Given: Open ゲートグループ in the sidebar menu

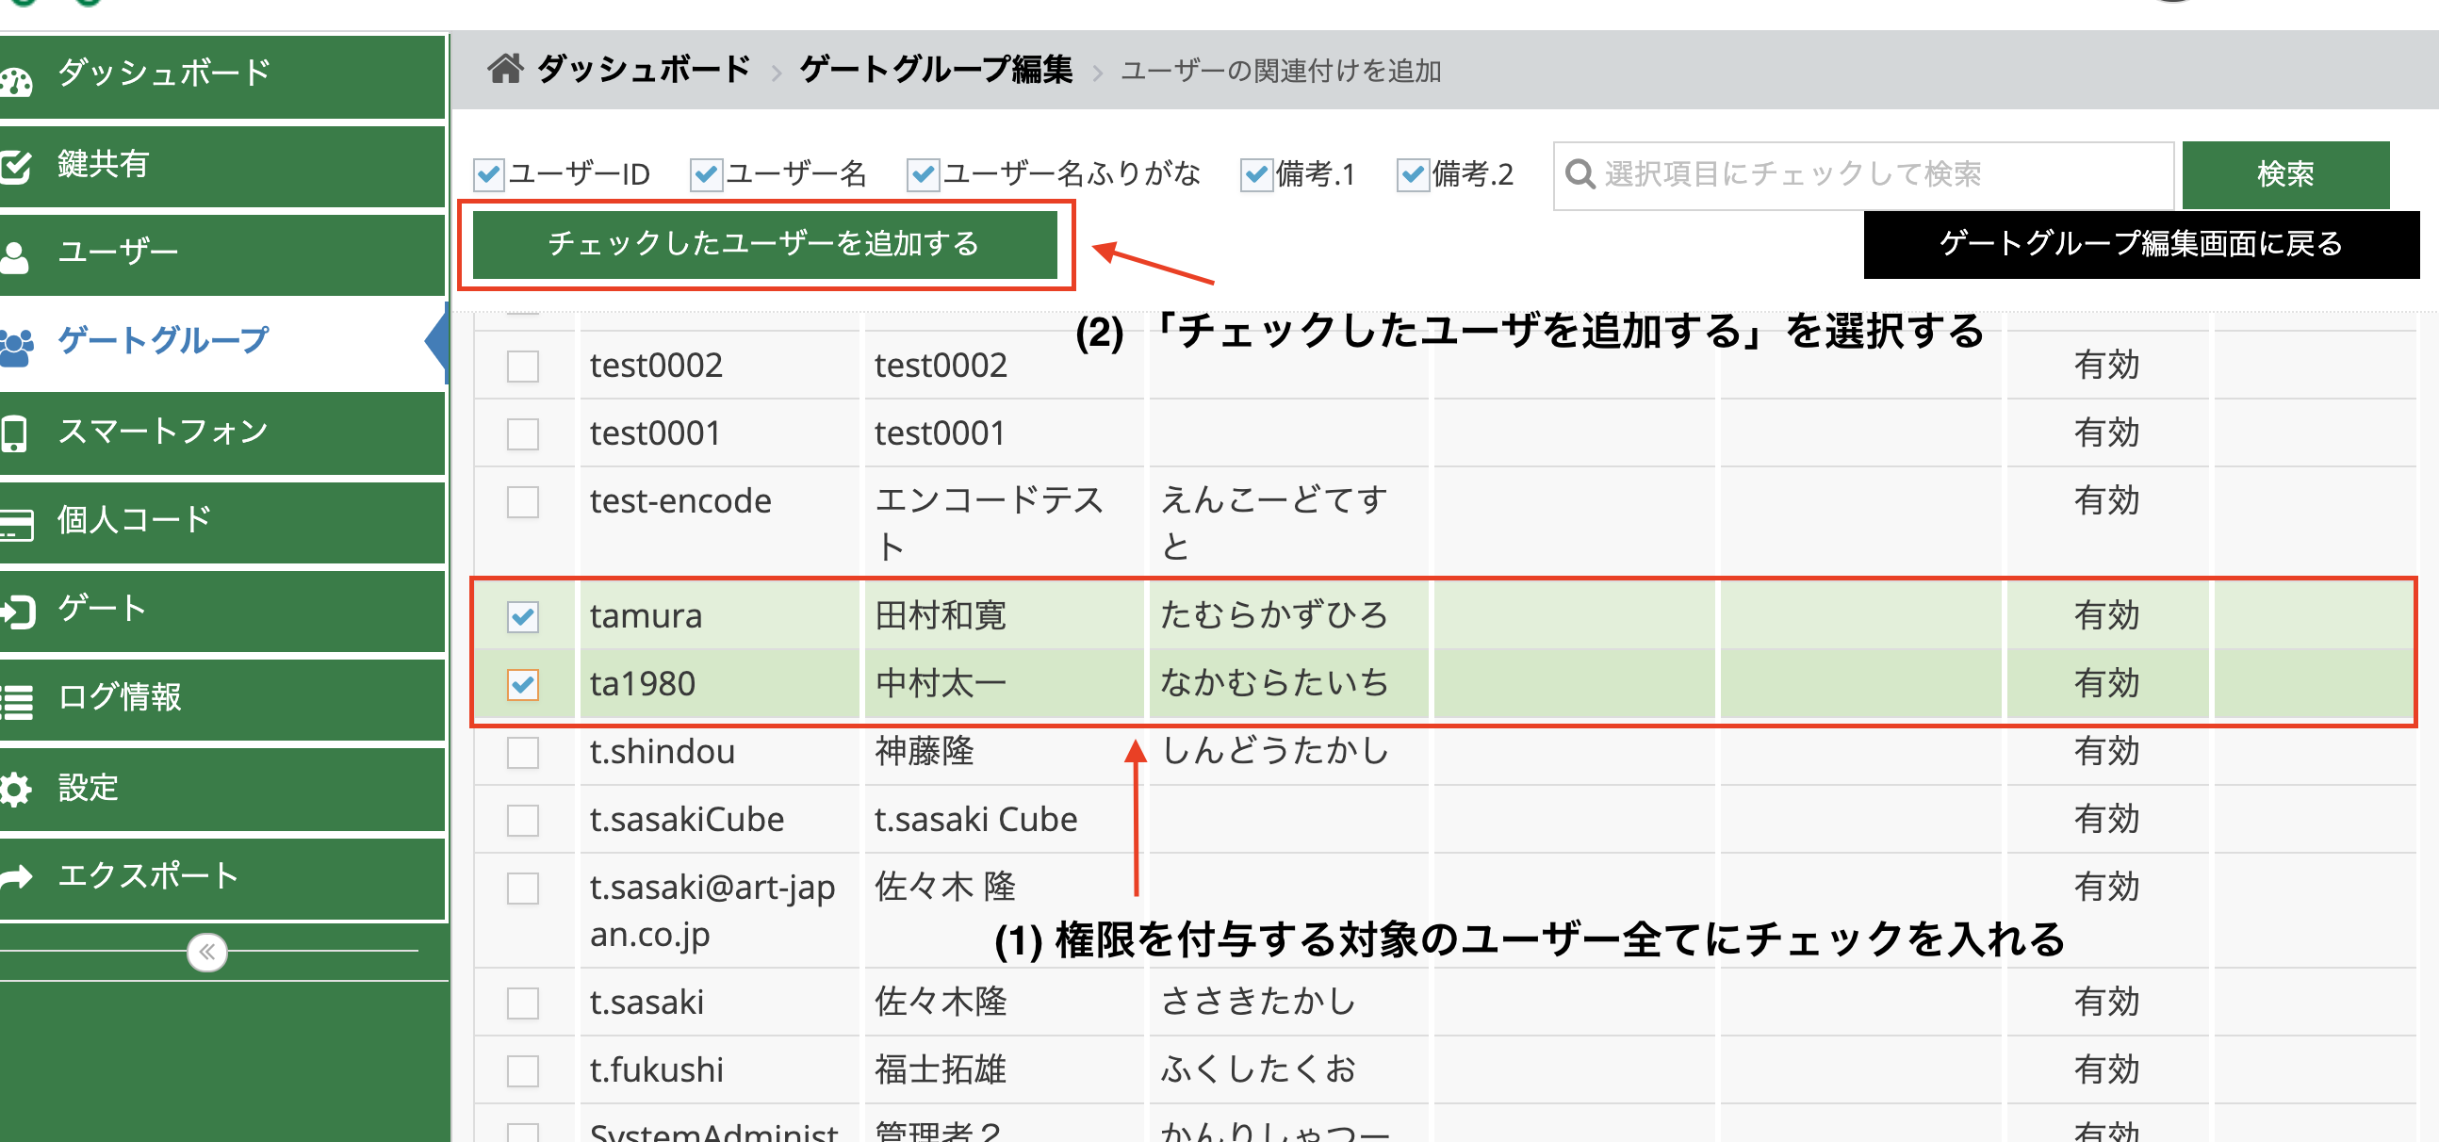Looking at the screenshot, I should pyautogui.click(x=222, y=341).
